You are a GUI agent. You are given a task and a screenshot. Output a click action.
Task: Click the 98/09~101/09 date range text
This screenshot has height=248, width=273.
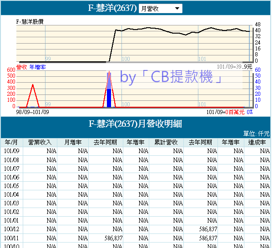click(x=33, y=112)
